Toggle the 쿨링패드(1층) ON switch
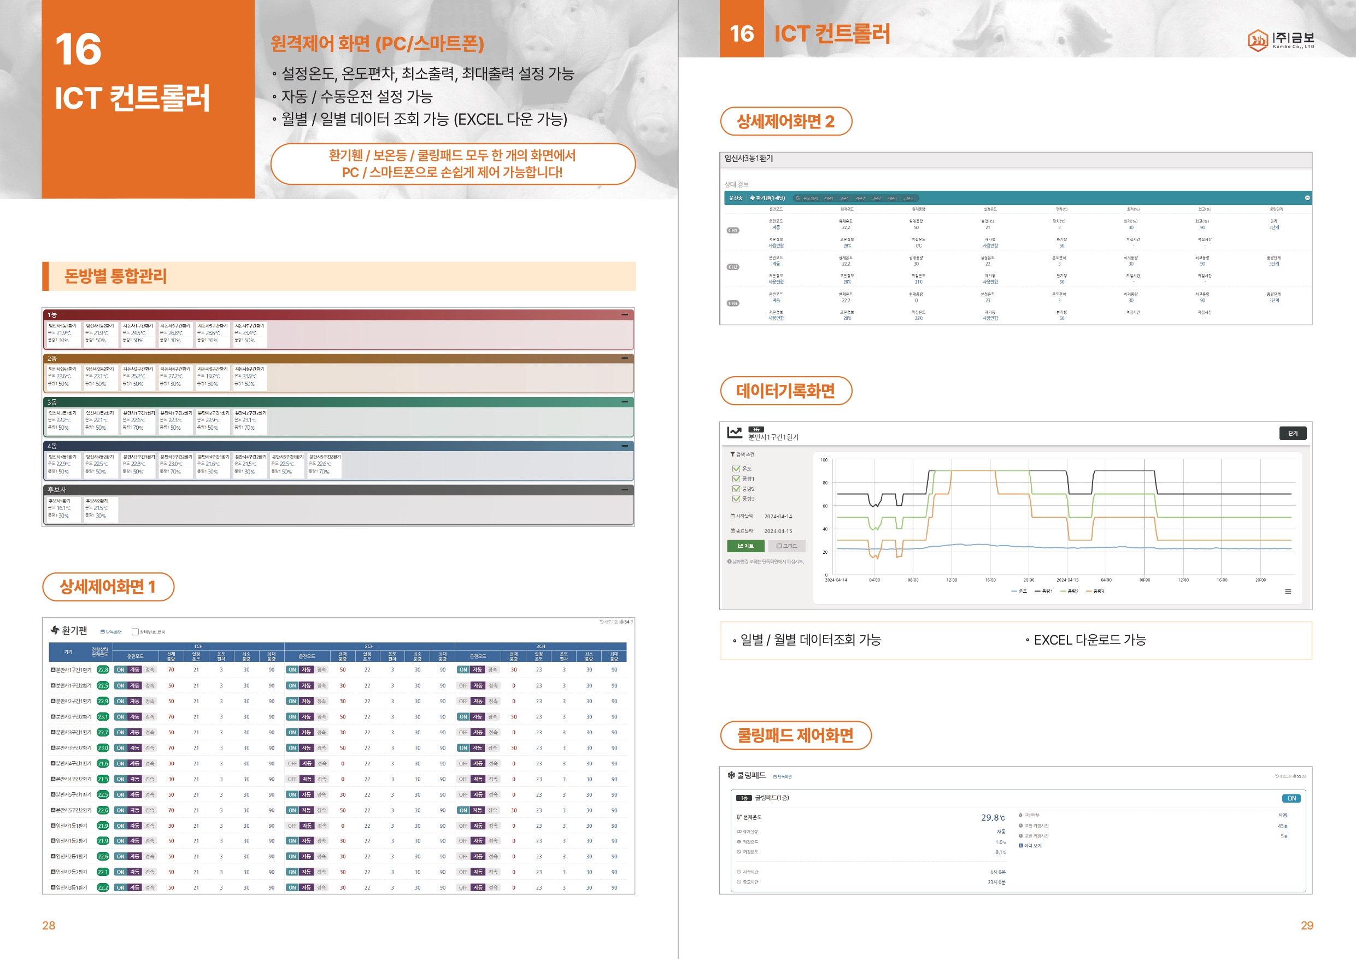 coord(1291,798)
